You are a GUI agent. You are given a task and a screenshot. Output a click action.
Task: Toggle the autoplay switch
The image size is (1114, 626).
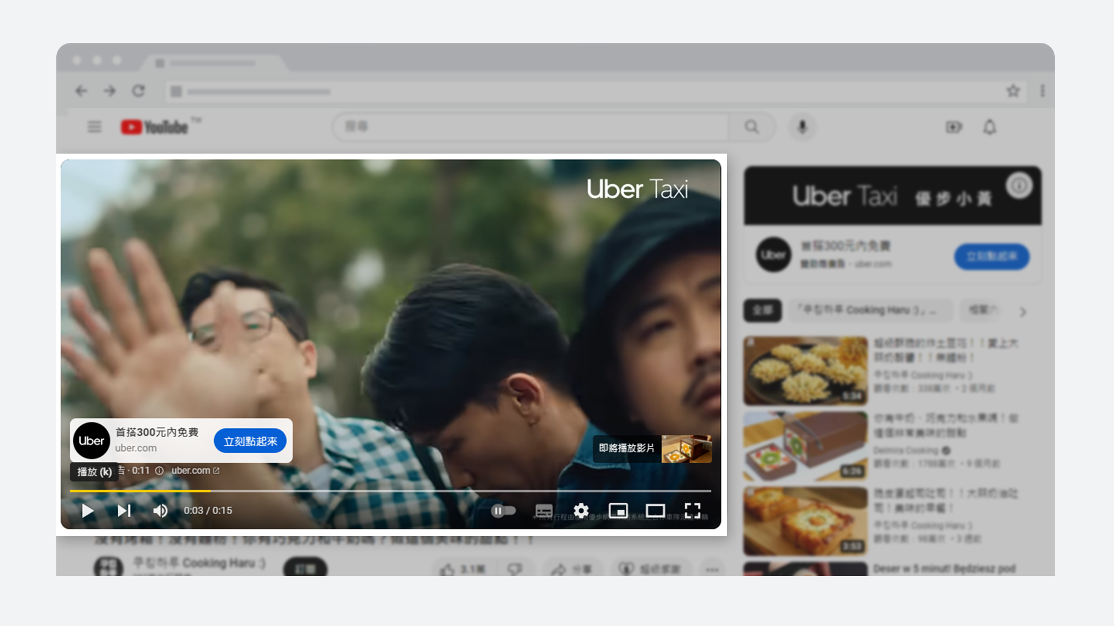503,511
